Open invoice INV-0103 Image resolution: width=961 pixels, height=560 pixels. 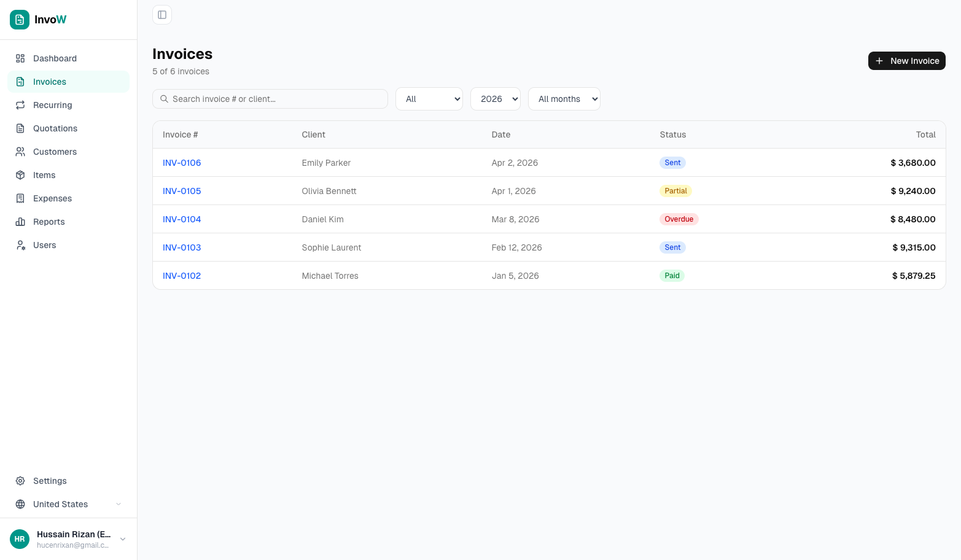click(x=182, y=247)
